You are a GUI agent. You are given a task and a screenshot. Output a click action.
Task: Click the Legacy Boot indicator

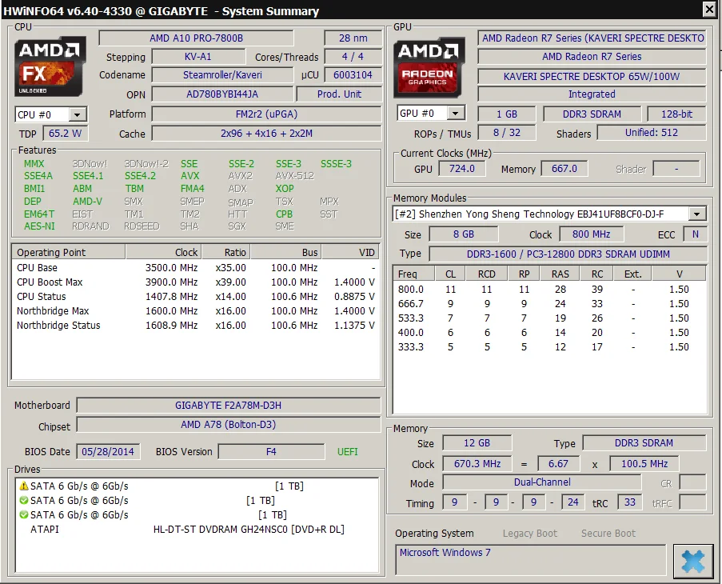pos(530,534)
